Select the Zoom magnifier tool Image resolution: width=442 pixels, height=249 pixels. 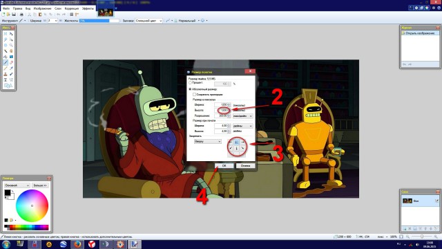click(11, 45)
